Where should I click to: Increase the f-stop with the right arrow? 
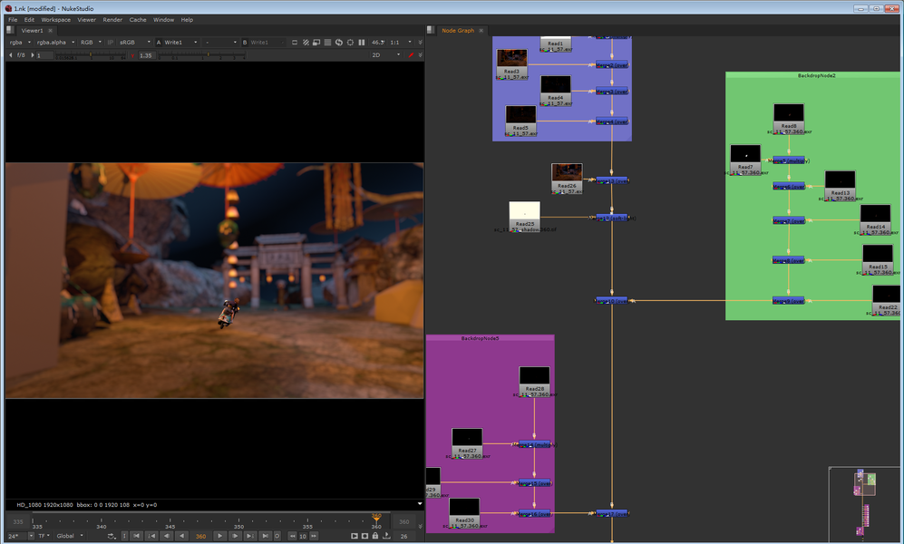point(33,55)
